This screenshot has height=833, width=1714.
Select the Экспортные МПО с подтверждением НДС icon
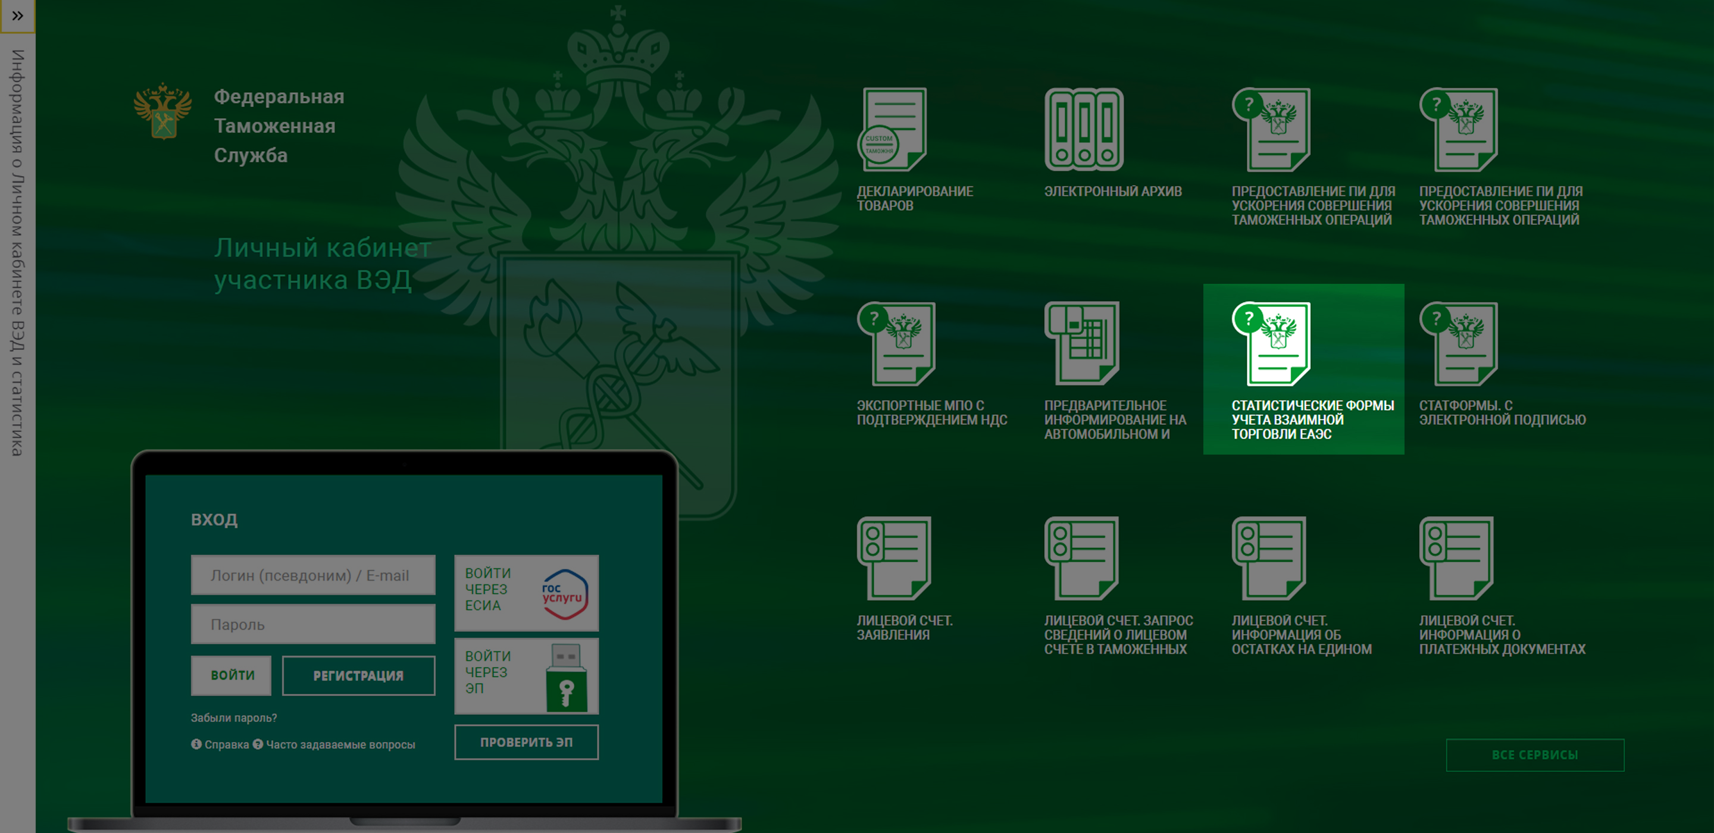[896, 344]
